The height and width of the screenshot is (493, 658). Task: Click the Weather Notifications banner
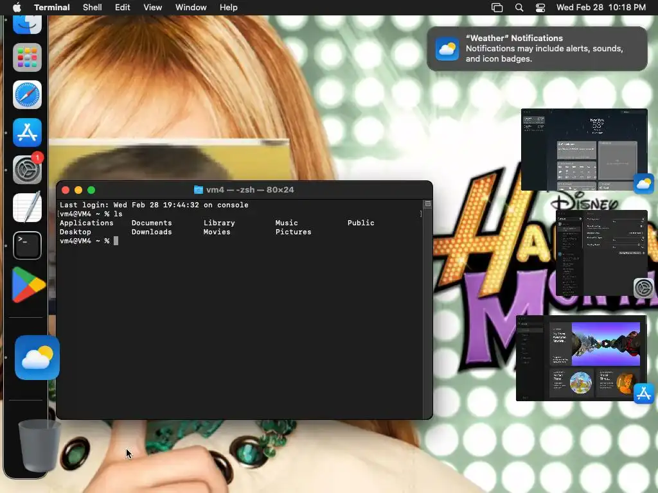pos(537,49)
